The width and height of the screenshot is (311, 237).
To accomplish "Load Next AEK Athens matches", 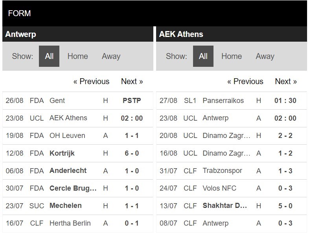I will (286, 81).
